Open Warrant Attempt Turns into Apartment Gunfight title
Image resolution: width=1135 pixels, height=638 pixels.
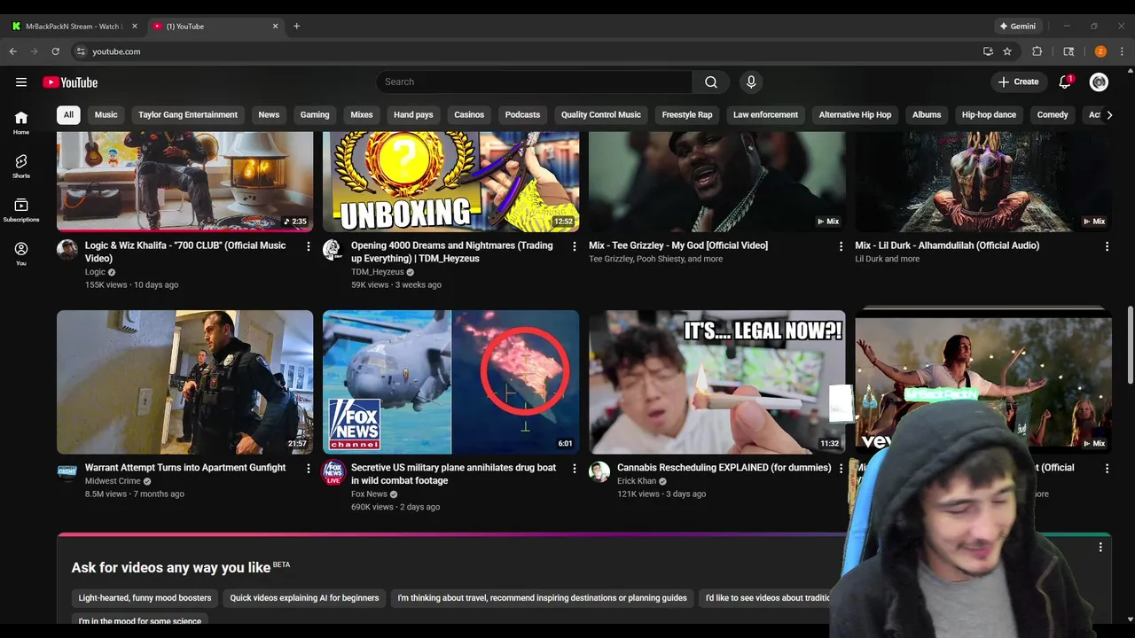point(185,468)
